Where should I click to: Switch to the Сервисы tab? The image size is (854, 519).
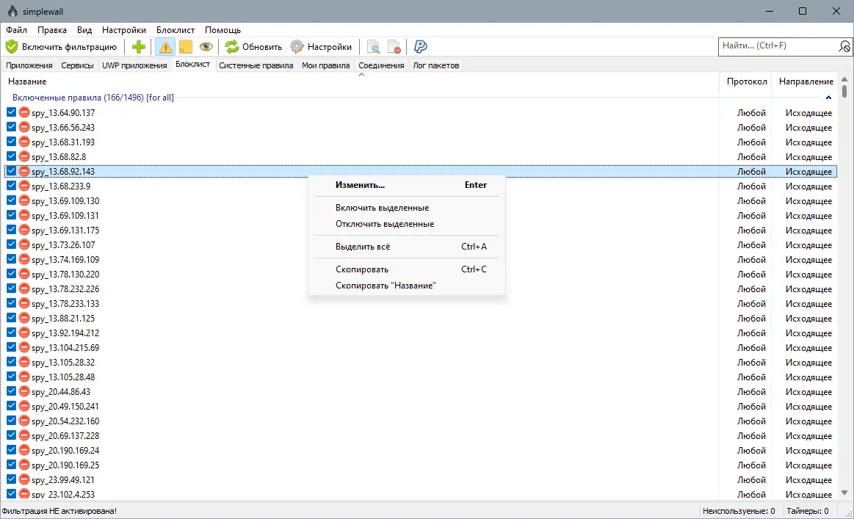77,65
